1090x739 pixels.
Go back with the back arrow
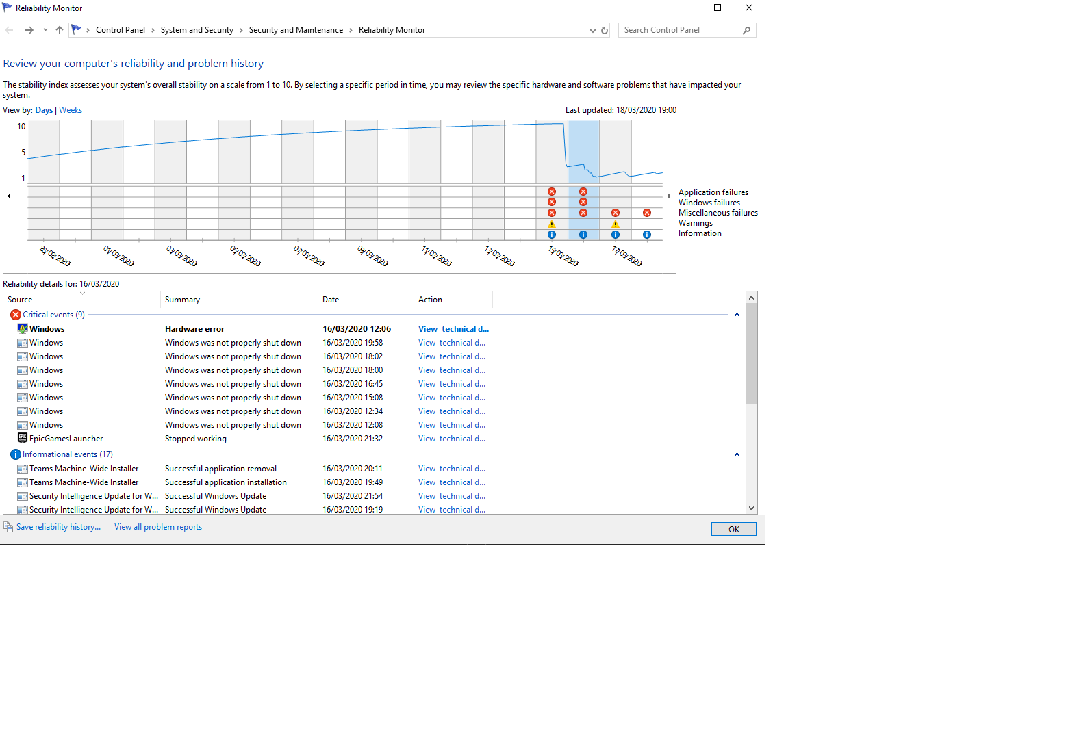click(10, 30)
